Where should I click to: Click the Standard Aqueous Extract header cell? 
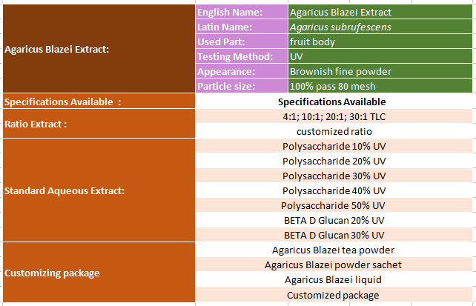click(x=98, y=190)
